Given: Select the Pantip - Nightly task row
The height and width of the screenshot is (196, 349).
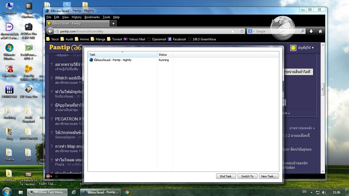Looking at the screenshot, I should tap(183, 60).
